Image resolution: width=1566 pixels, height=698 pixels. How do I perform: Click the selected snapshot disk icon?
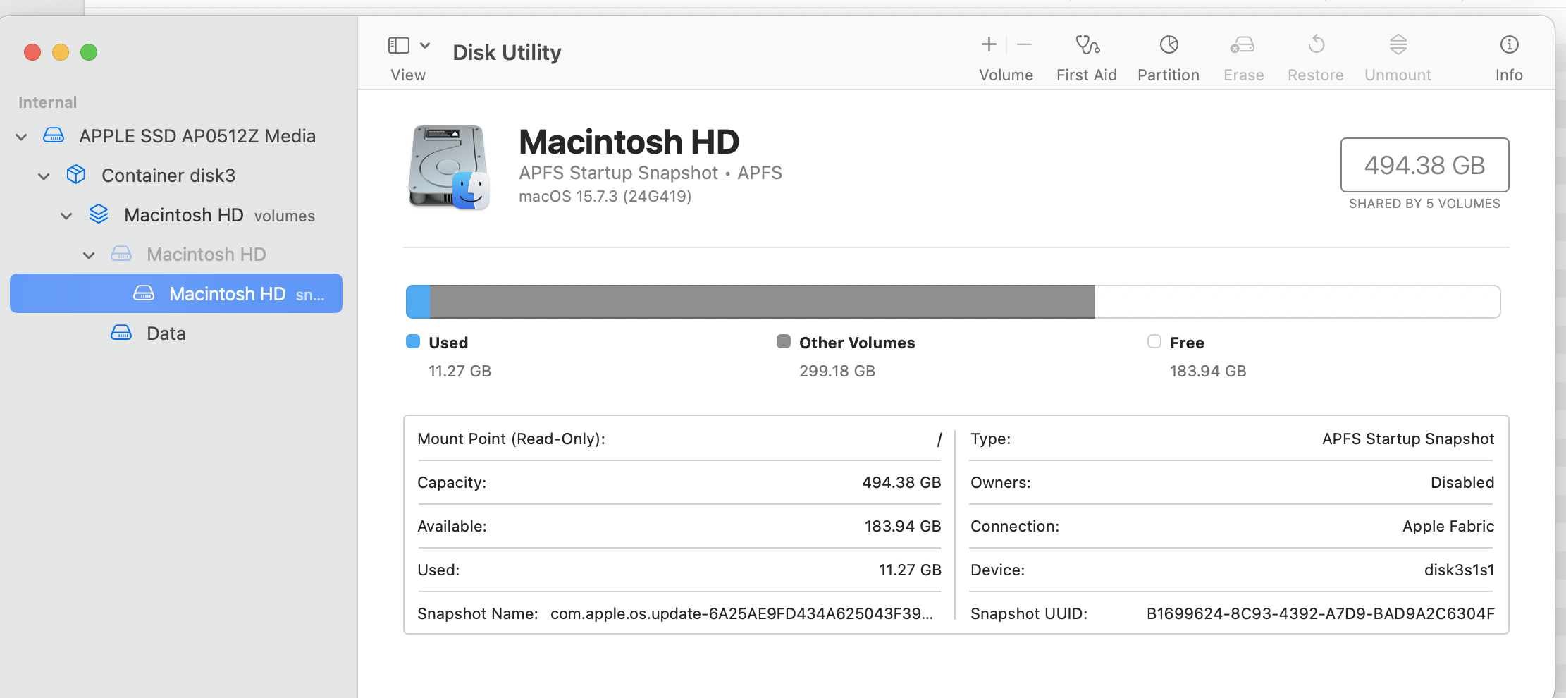click(144, 293)
